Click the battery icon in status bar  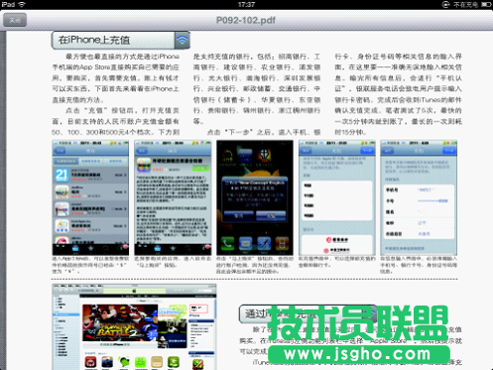pos(485,5)
